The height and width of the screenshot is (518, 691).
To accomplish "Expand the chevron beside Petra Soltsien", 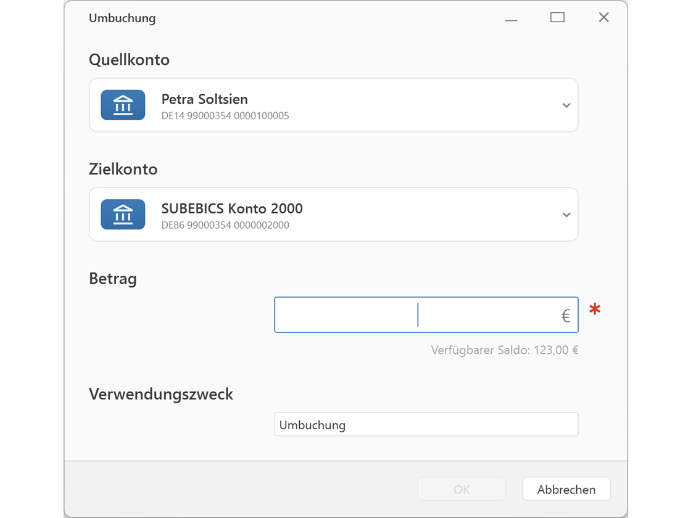I will (x=566, y=105).
